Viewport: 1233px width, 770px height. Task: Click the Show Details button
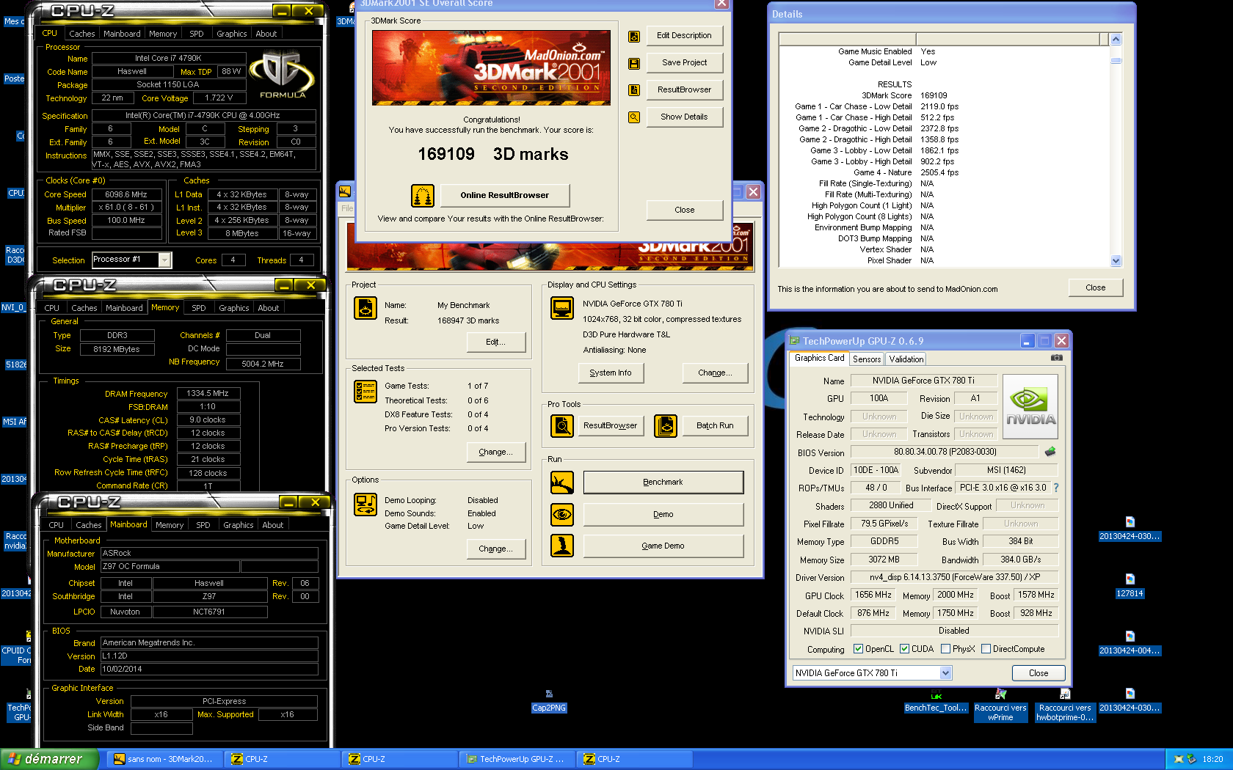pyautogui.click(x=684, y=117)
